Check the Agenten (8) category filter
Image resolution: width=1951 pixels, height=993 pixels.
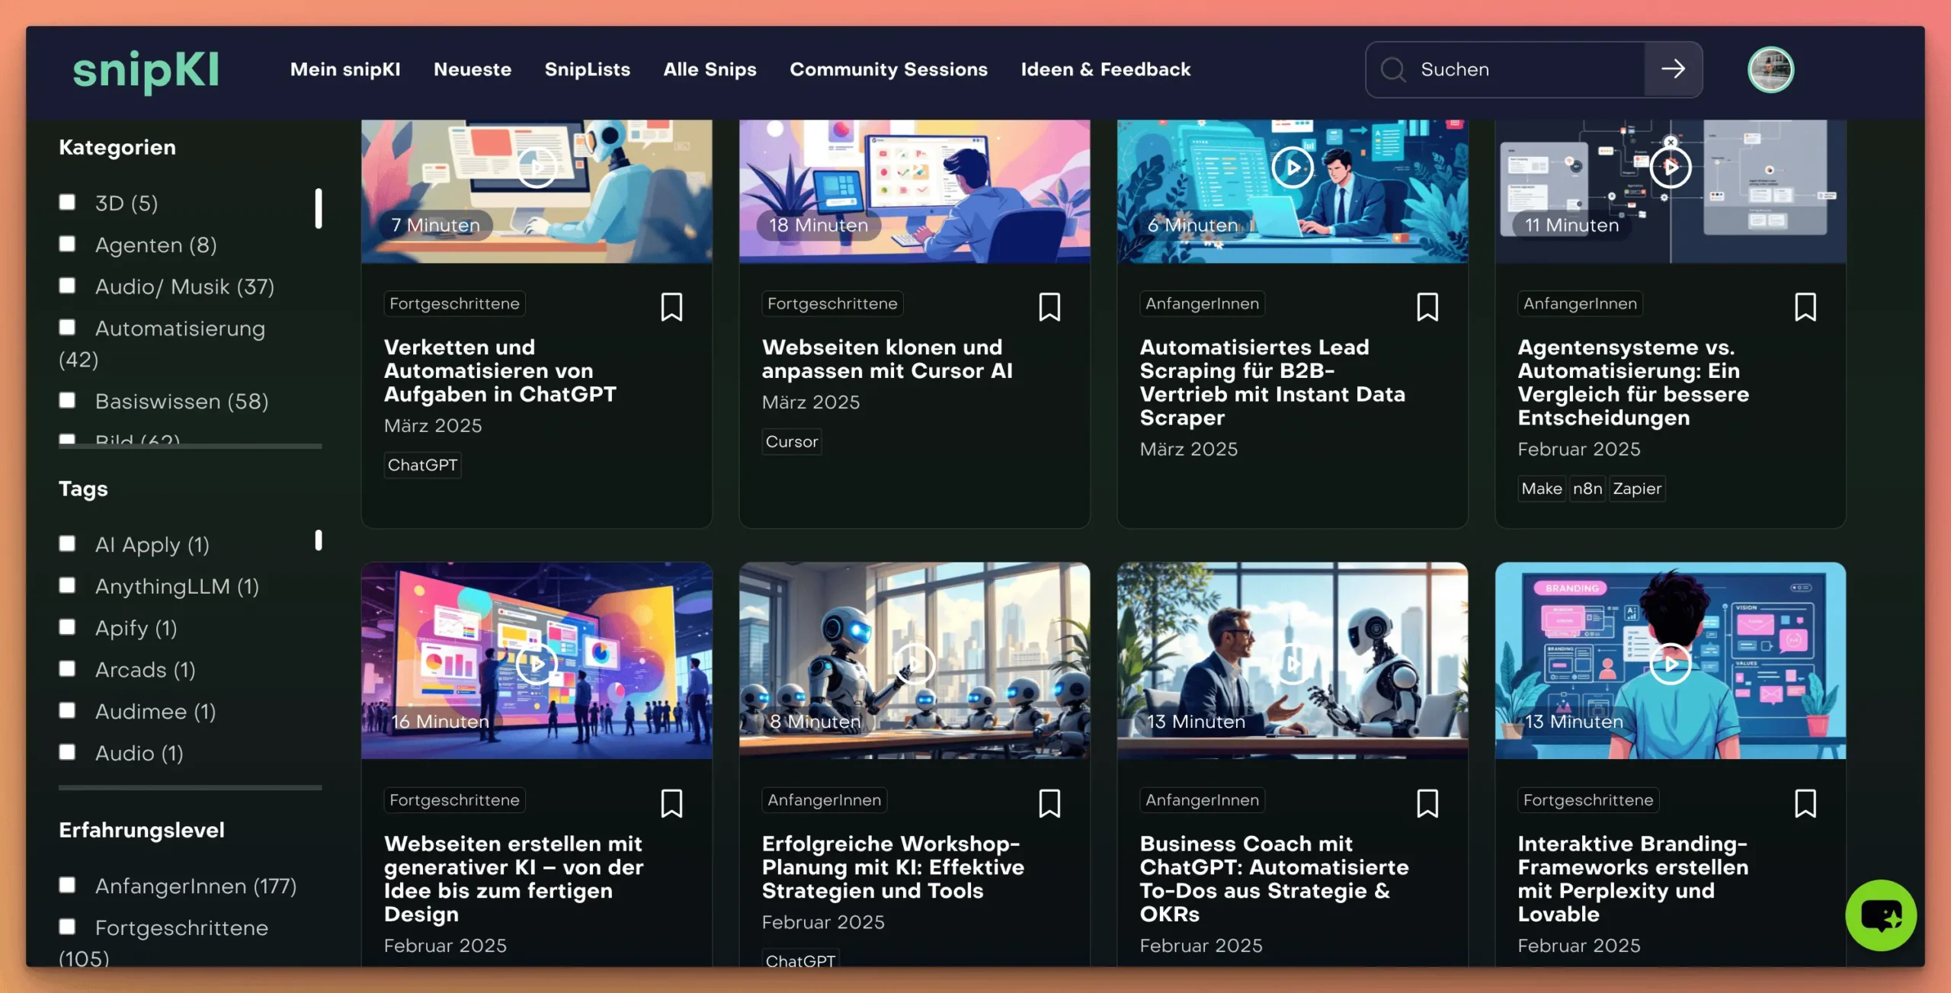68,244
